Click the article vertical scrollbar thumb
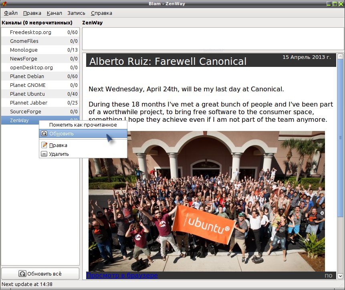The image size is (345, 290). click(x=340, y=137)
